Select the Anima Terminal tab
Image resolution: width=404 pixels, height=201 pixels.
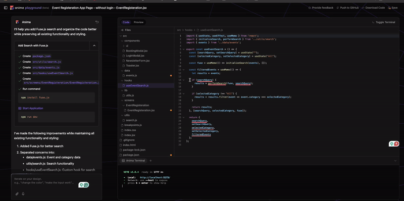pos(133,161)
